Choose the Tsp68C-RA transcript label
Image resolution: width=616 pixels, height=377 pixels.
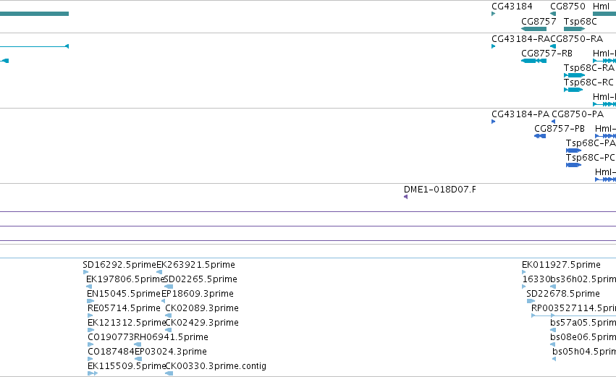[589, 68]
